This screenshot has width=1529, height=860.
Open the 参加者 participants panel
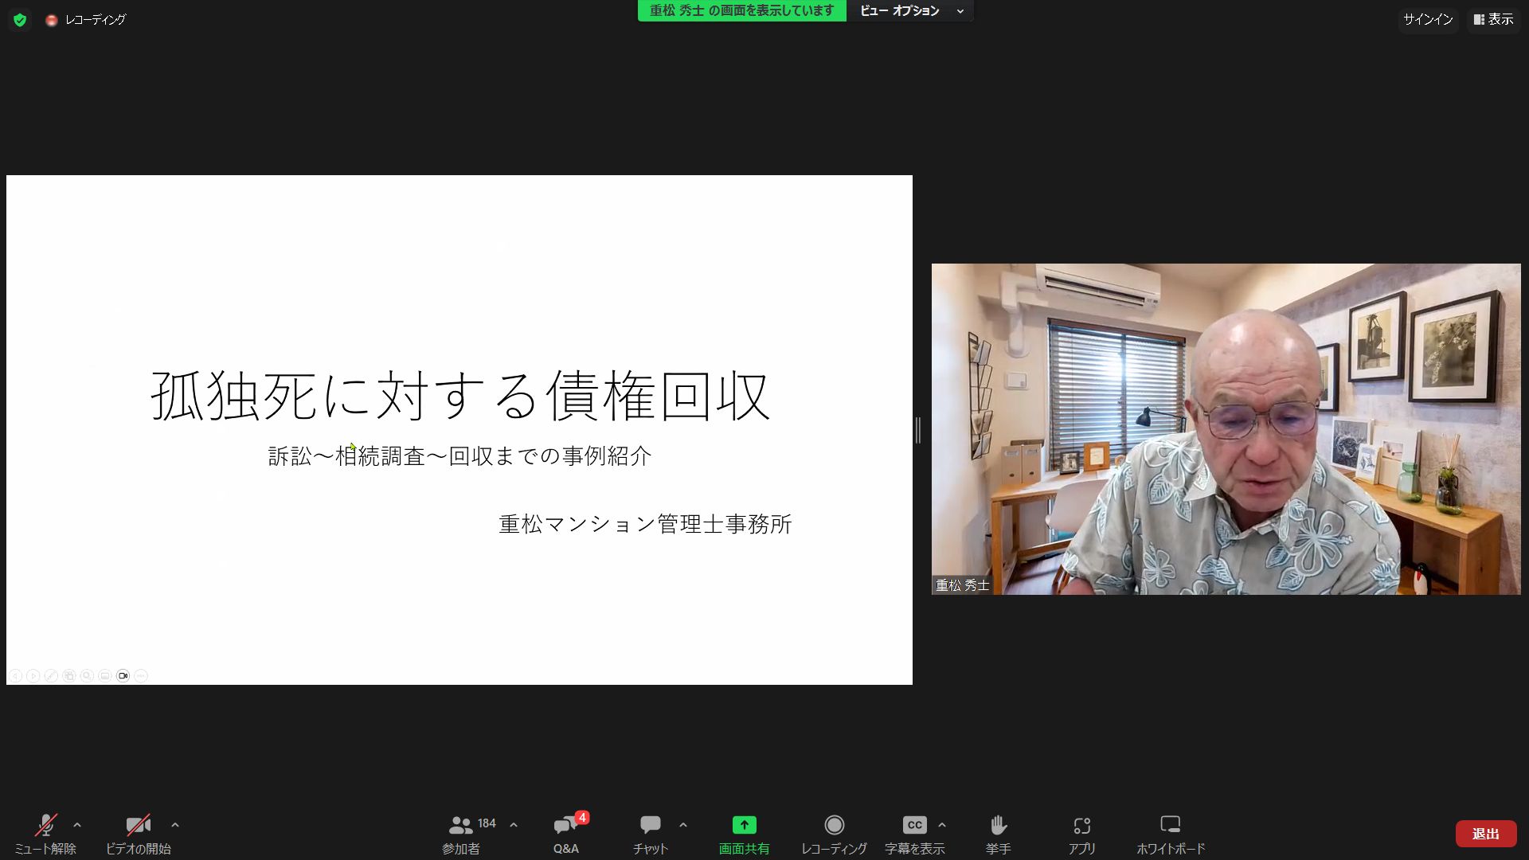(x=461, y=834)
